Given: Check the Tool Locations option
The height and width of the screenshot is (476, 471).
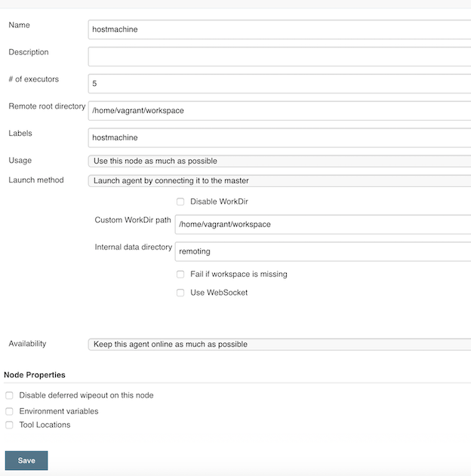Looking at the screenshot, I should (x=9, y=425).
